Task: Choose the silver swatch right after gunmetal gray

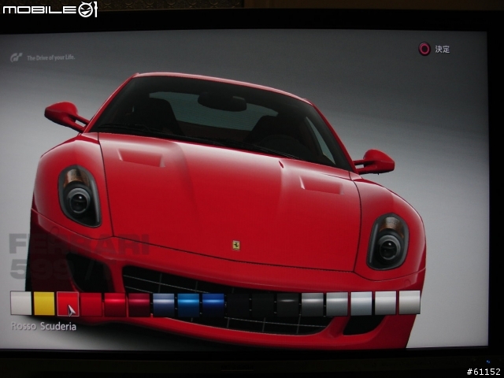Action: coord(337,304)
